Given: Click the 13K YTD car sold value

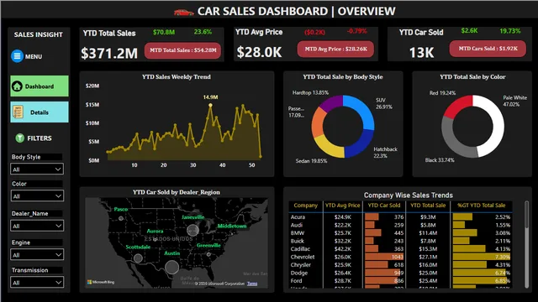Looking at the screenshot, I should [x=421, y=52].
